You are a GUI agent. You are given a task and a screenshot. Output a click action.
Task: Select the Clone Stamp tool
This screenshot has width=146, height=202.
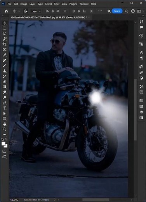pyautogui.click(x=4, y=71)
